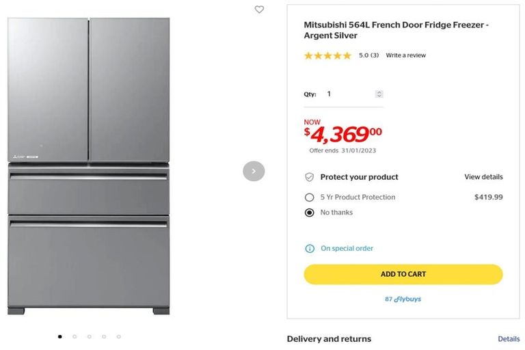This screenshot has height=350, width=525.
Task: Select 5 Yr Product Protection option
Action: point(310,198)
